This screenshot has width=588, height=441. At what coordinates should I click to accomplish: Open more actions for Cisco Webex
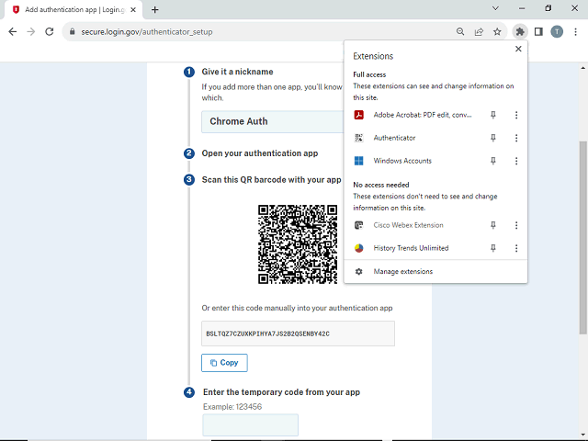point(516,225)
